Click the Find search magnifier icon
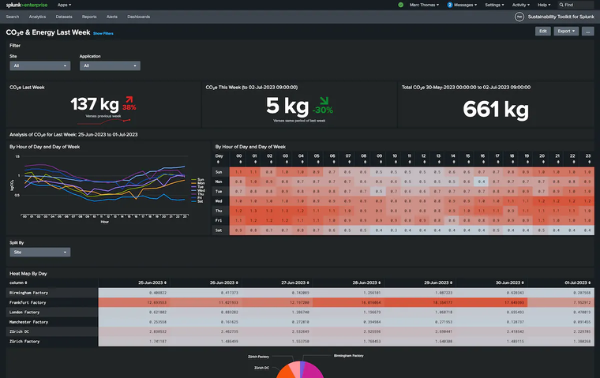Viewport: 600px width, 378px height. (561, 5)
